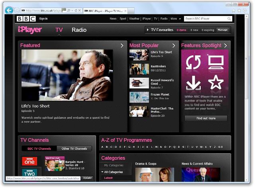Open BBC Two channel logo

[x=29, y=172]
